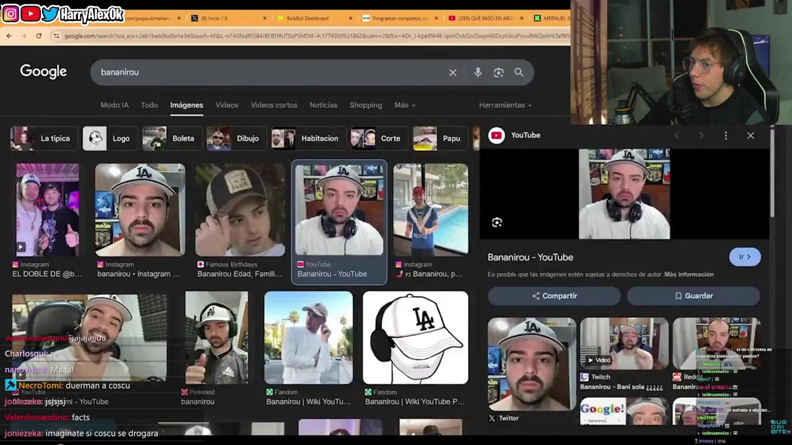Select the Imágenes results tab

(x=186, y=105)
